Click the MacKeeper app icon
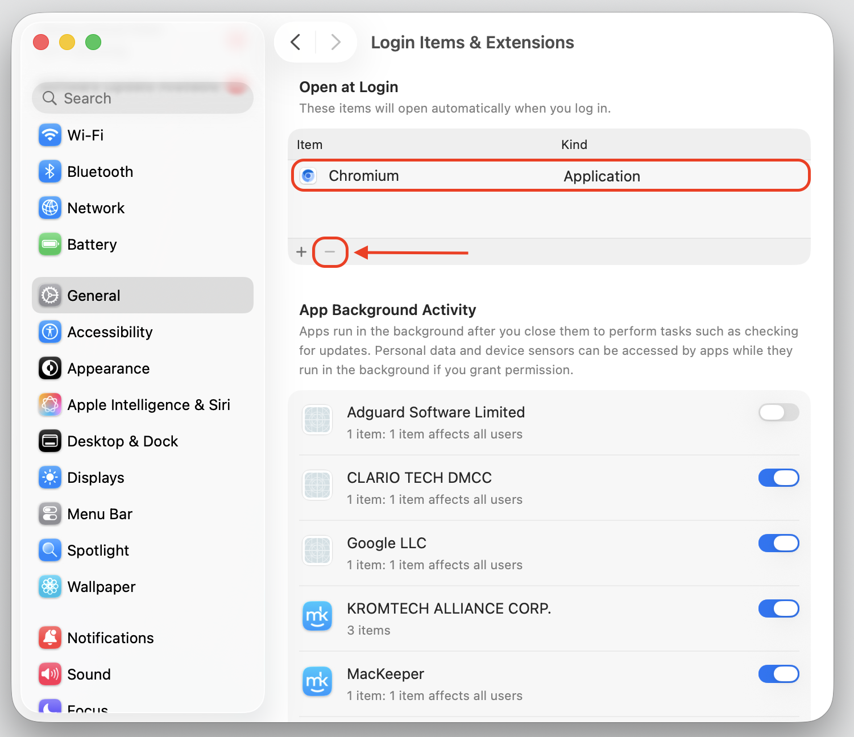 tap(317, 682)
